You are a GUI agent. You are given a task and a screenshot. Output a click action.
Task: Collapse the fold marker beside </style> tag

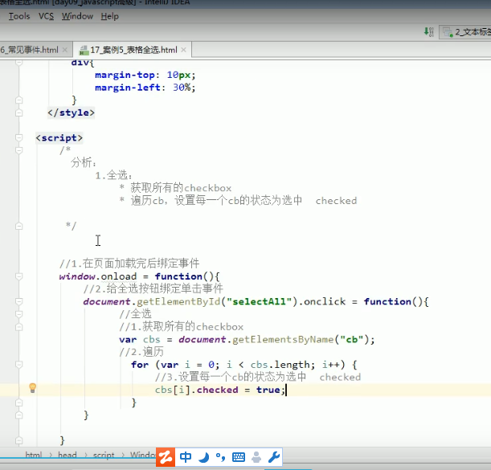coord(19,112)
